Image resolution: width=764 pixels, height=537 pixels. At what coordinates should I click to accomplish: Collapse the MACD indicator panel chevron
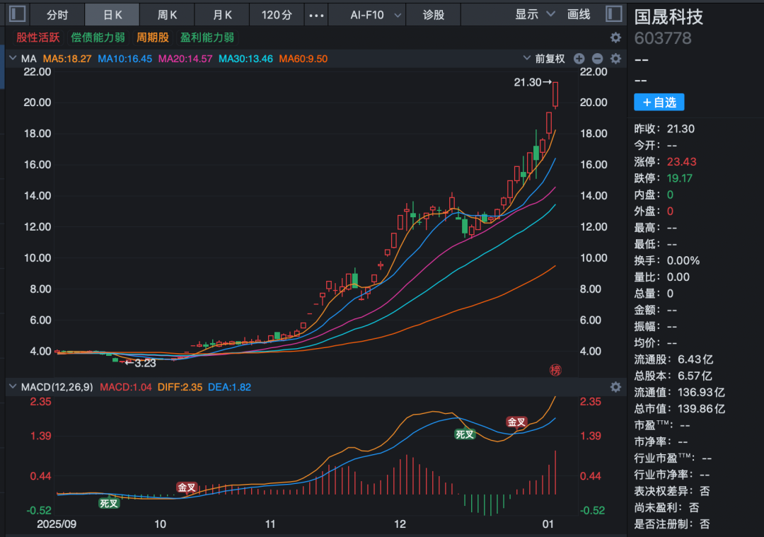(13, 387)
